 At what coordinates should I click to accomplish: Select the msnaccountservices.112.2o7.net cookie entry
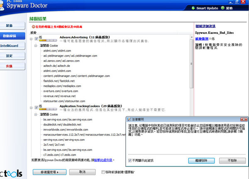84,135
